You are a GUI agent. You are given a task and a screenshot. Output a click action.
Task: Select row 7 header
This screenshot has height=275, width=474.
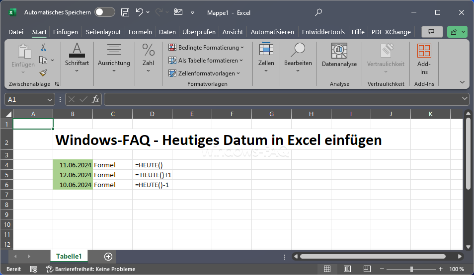click(6, 195)
